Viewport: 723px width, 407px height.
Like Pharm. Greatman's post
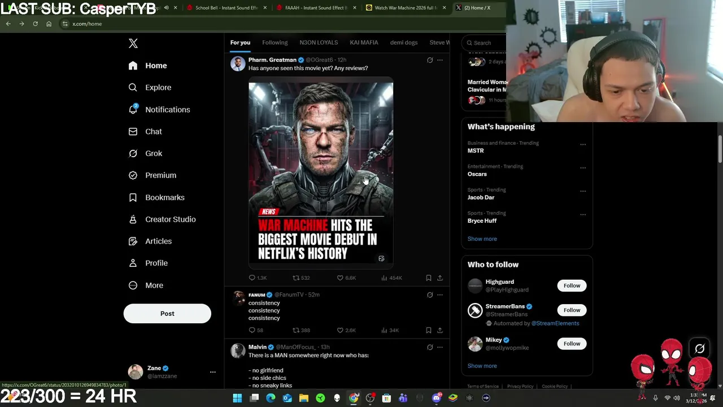(x=346, y=278)
